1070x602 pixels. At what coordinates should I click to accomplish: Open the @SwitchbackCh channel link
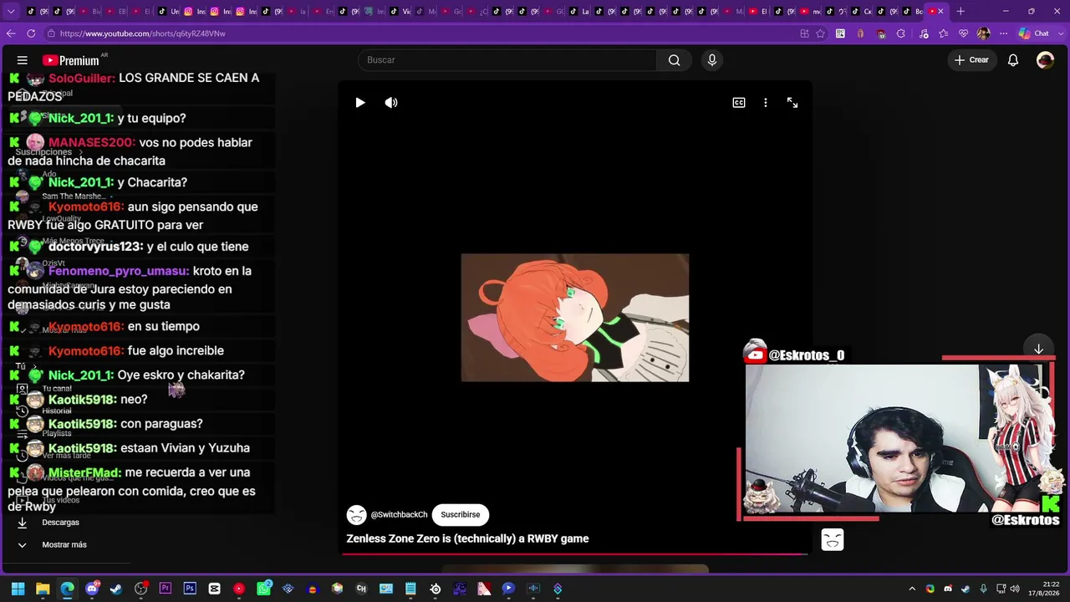(399, 515)
